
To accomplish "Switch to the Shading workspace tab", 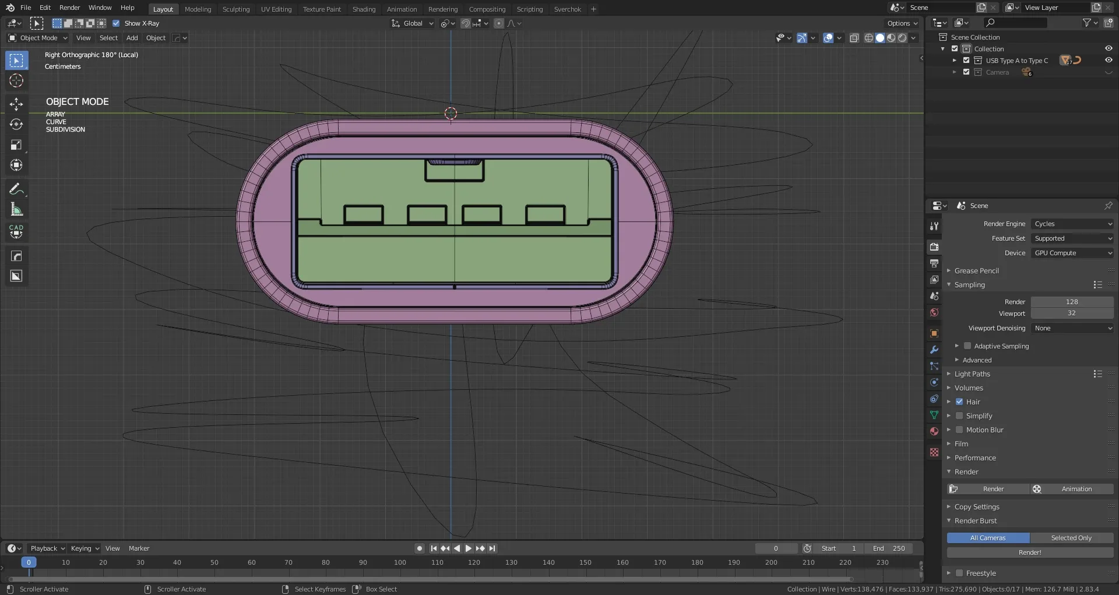I will pos(364,9).
